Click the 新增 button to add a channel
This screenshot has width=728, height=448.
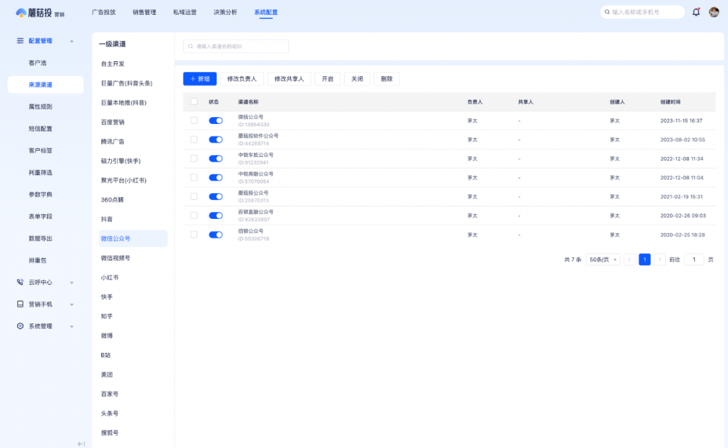click(198, 79)
